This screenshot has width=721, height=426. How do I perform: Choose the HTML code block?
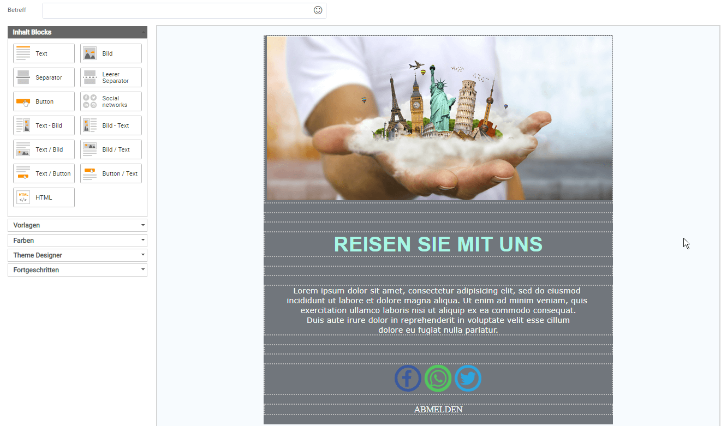point(44,197)
